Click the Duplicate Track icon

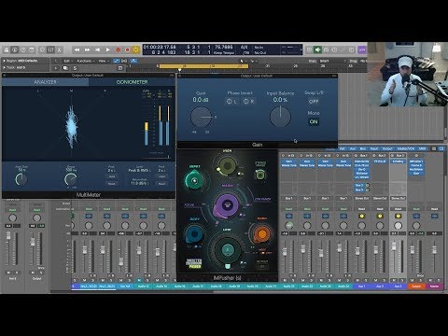(x=65, y=68)
